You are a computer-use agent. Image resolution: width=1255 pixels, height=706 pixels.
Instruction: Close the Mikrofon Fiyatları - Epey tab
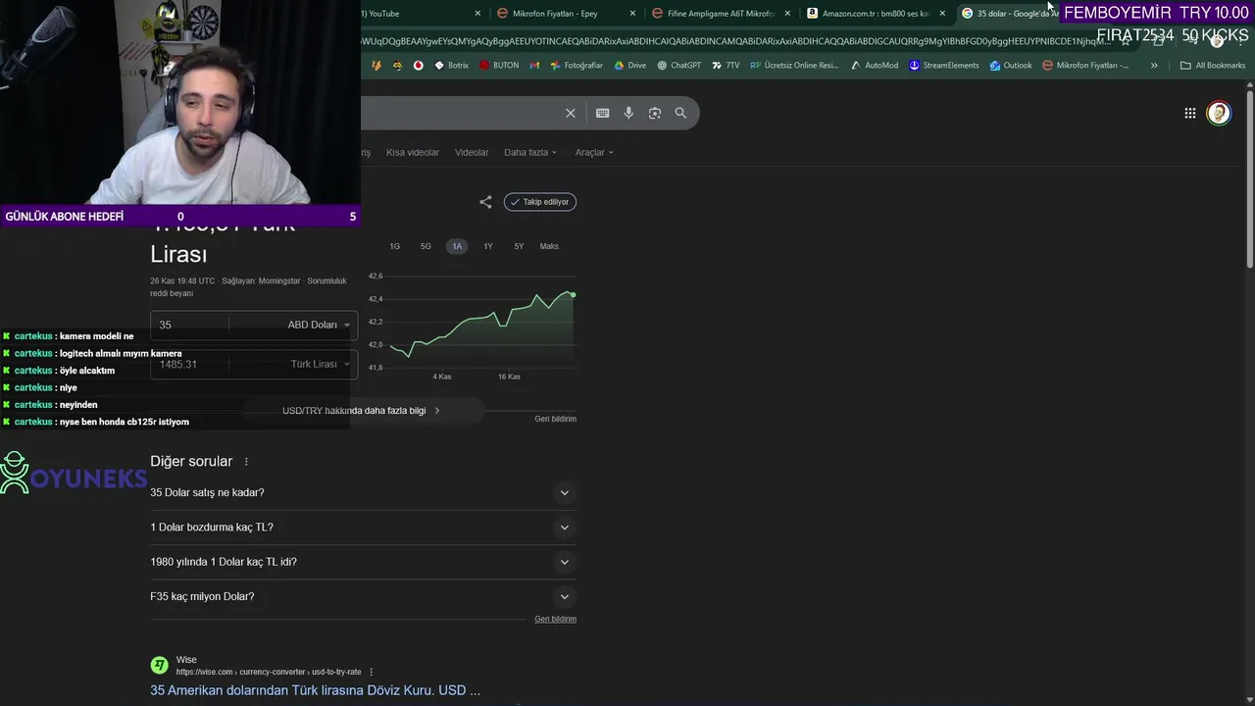coord(632,14)
